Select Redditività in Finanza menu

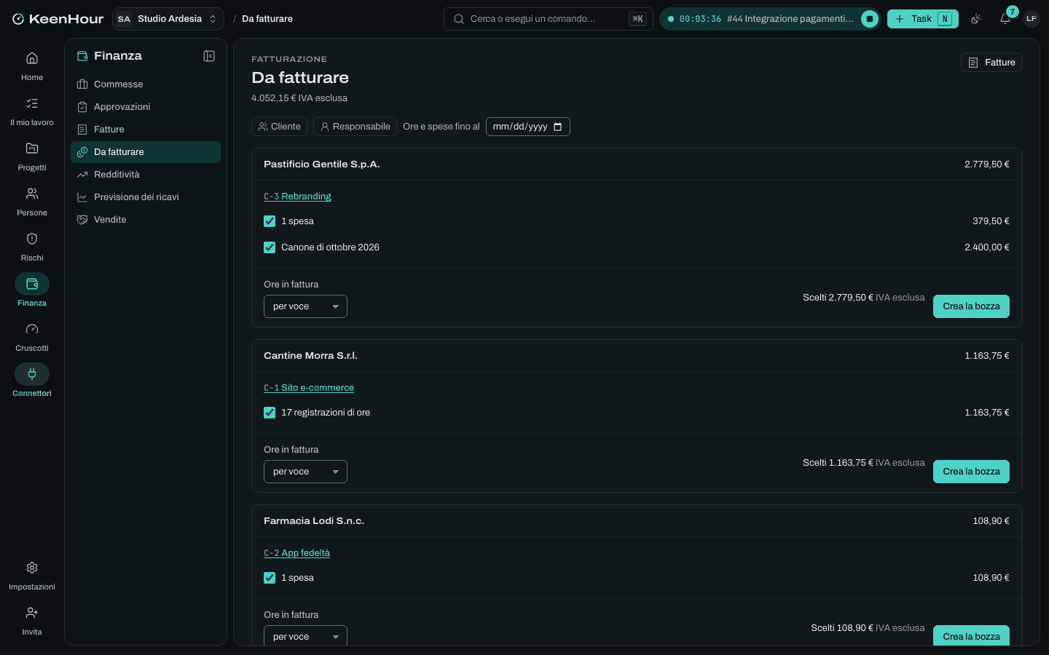pos(146,175)
